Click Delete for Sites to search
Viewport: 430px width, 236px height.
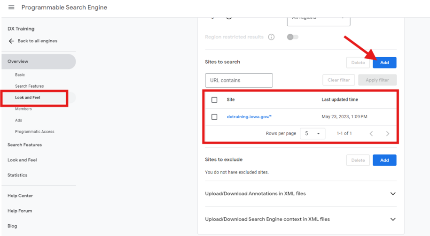358,63
